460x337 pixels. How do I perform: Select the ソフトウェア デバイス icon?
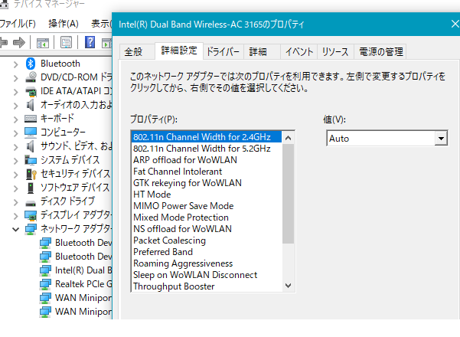(x=31, y=188)
